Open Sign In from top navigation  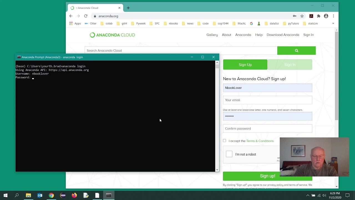(308, 35)
